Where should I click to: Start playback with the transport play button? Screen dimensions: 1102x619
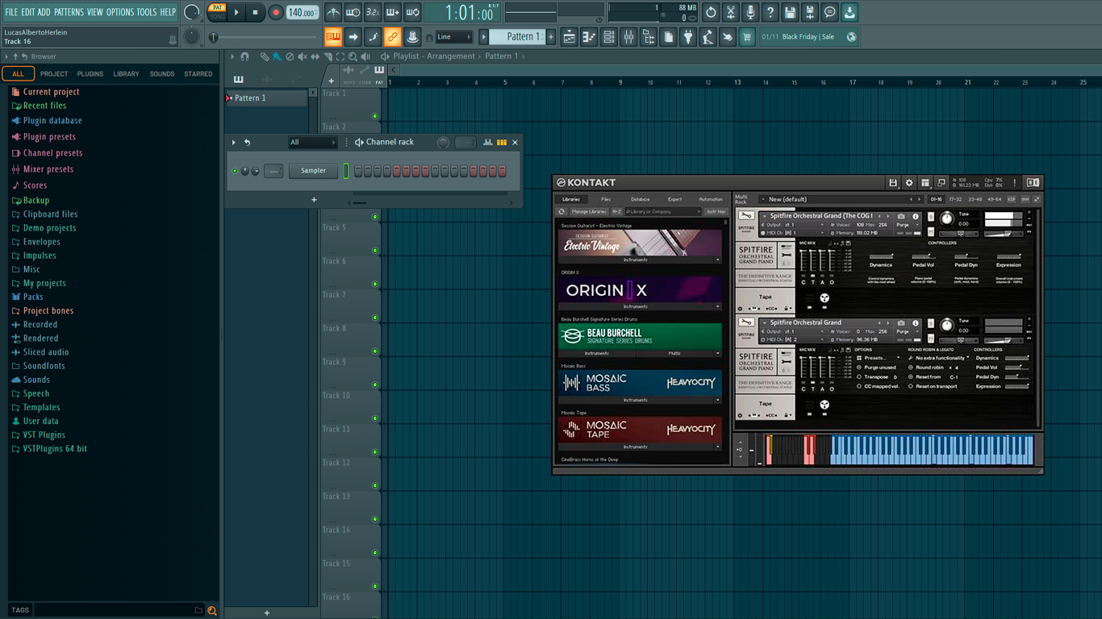(236, 12)
